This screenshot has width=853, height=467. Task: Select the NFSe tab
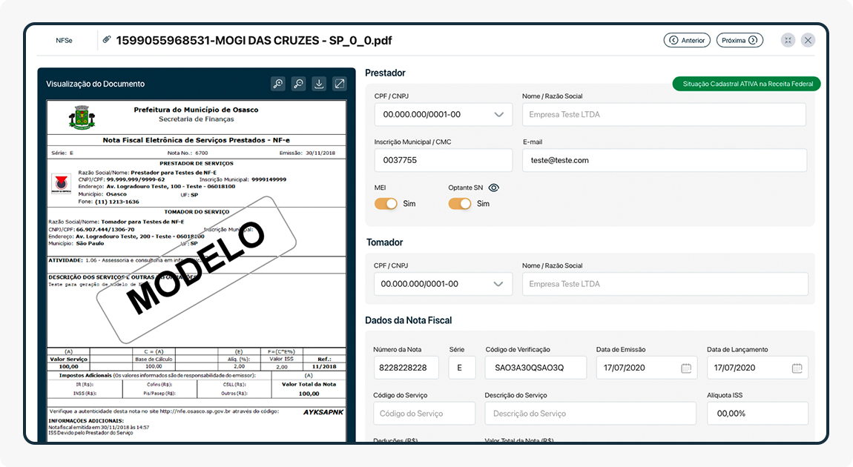(65, 41)
